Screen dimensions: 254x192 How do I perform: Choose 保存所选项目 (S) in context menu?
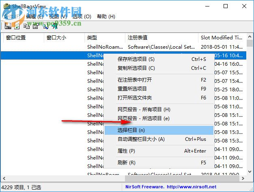click(x=159, y=59)
